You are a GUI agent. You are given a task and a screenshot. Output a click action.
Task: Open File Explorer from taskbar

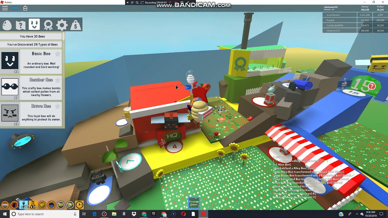[x=114, y=214]
